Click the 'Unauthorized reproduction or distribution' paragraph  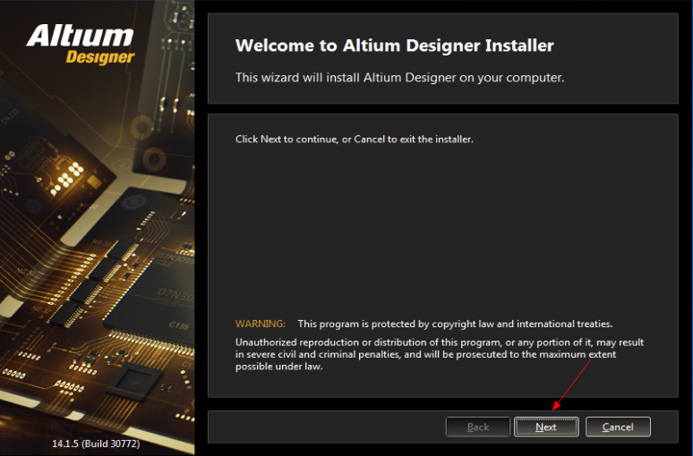[439, 354]
